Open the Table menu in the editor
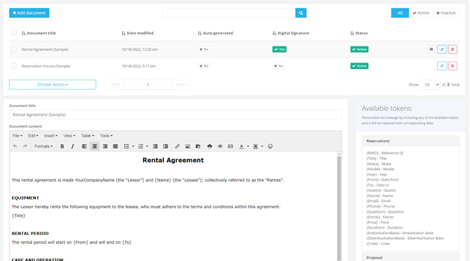 pyautogui.click(x=87, y=136)
